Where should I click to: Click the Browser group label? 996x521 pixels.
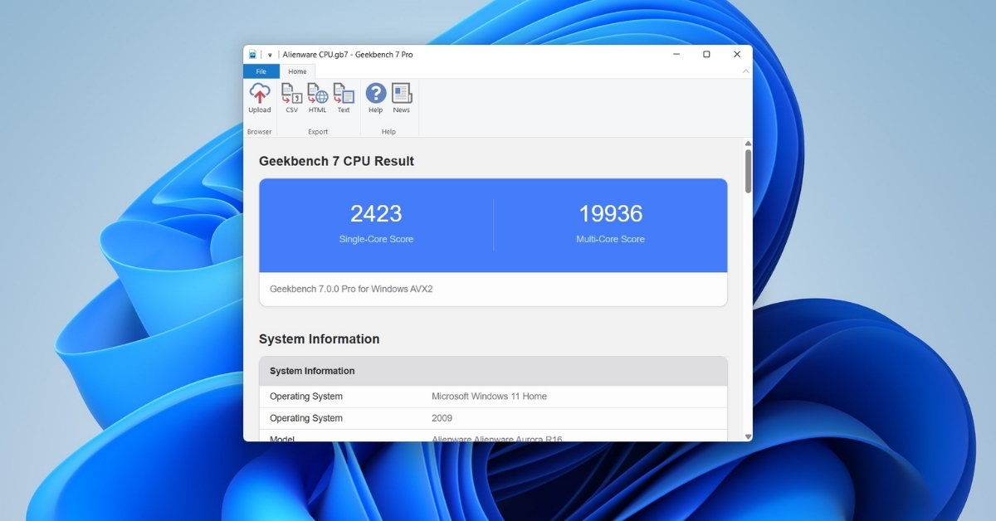(260, 132)
